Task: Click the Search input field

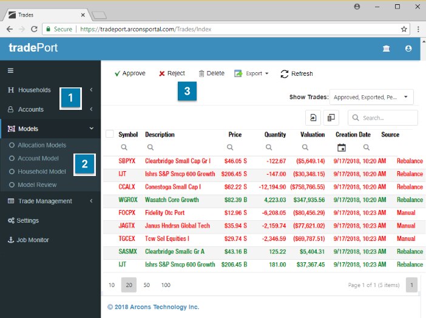Action: click(x=382, y=118)
